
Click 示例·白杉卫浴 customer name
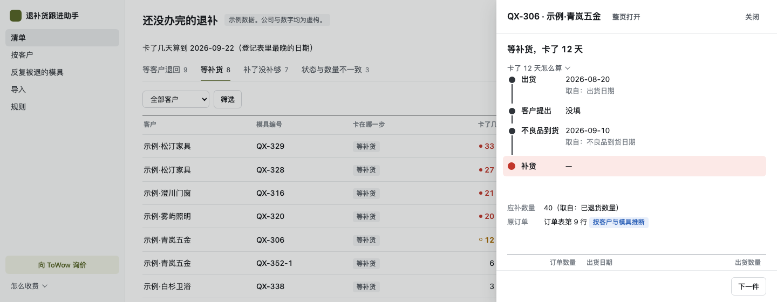click(167, 286)
